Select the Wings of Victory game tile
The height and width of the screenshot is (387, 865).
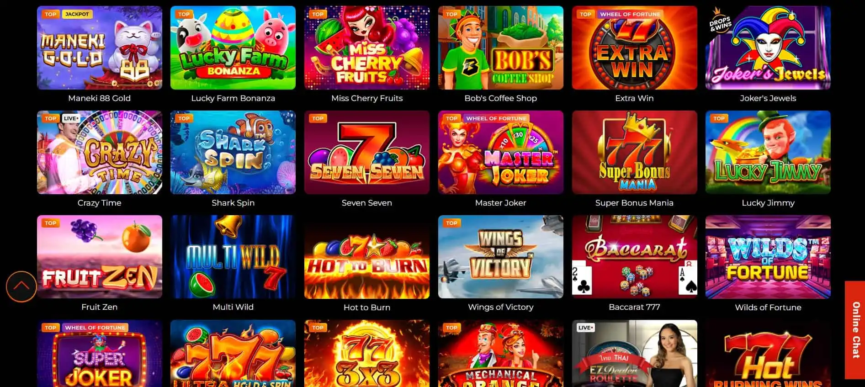pyautogui.click(x=501, y=257)
